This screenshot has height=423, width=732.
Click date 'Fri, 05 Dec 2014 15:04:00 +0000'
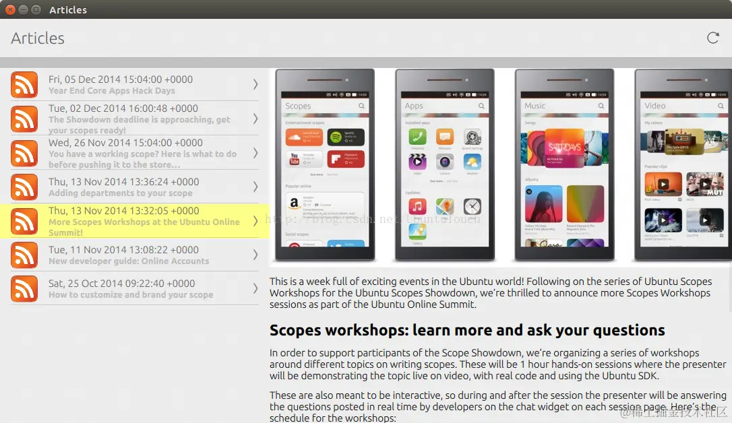tap(121, 79)
